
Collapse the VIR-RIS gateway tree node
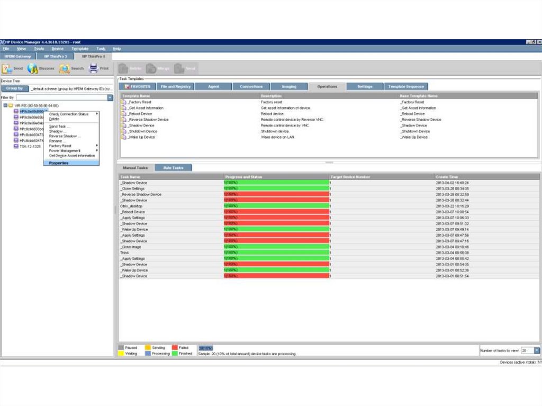pyautogui.click(x=5, y=105)
